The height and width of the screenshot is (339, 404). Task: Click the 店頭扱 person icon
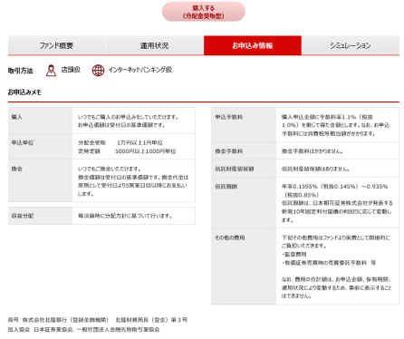[51, 71]
